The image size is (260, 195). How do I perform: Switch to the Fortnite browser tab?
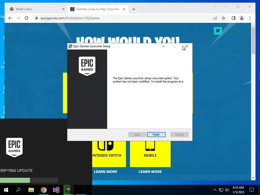click(x=98, y=9)
